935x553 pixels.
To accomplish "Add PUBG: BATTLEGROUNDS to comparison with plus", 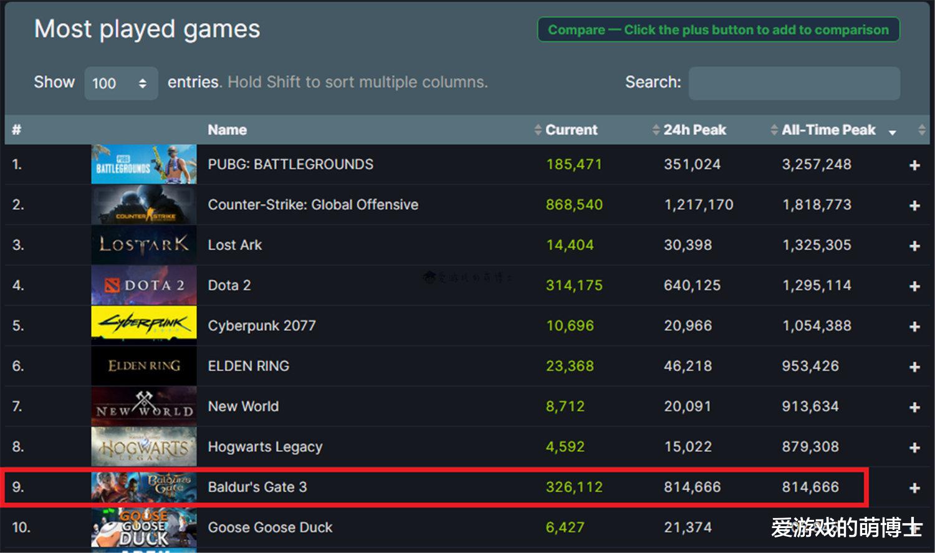I will click(x=914, y=165).
